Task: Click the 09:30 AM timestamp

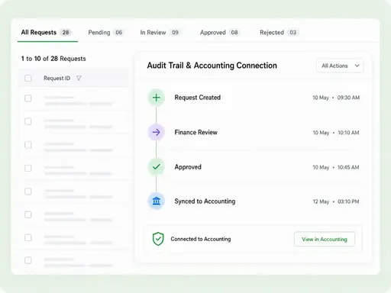Action: (348, 98)
